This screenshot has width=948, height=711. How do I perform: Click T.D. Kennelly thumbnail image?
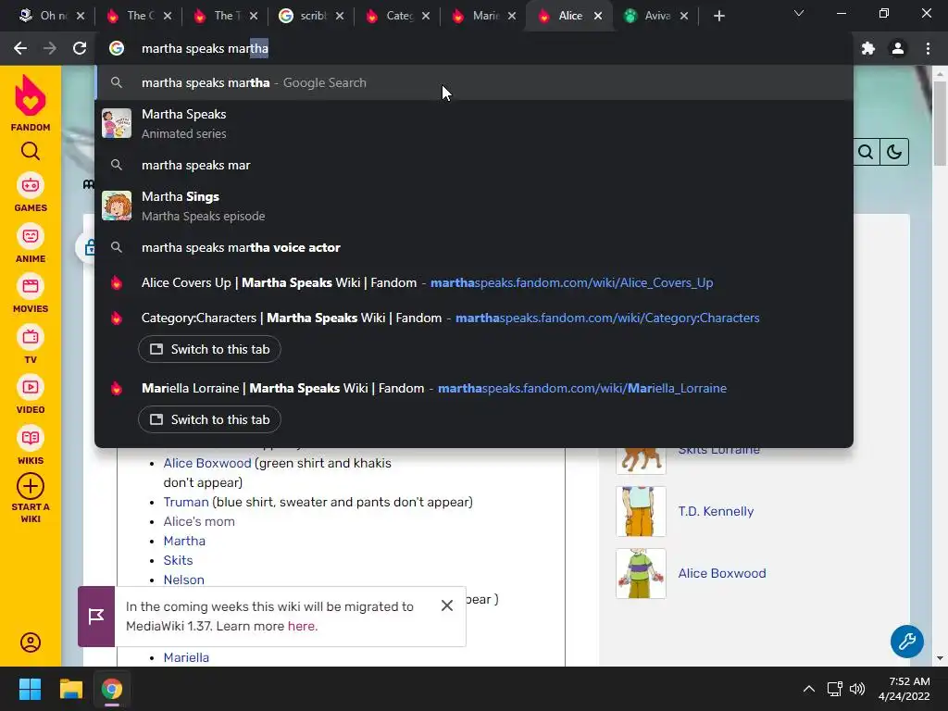point(641,511)
